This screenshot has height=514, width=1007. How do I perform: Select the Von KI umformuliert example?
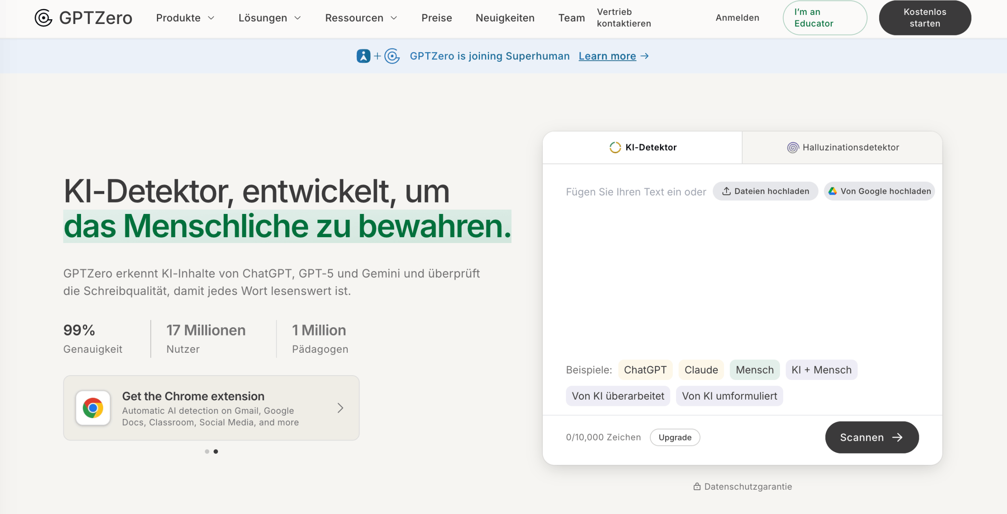click(x=729, y=396)
